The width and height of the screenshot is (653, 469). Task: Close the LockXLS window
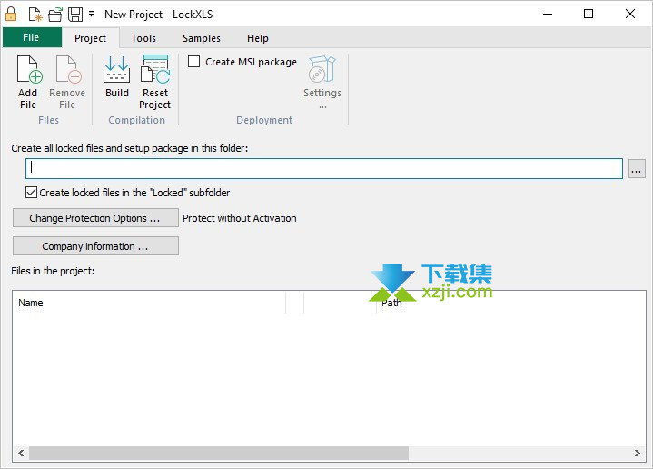(630, 14)
